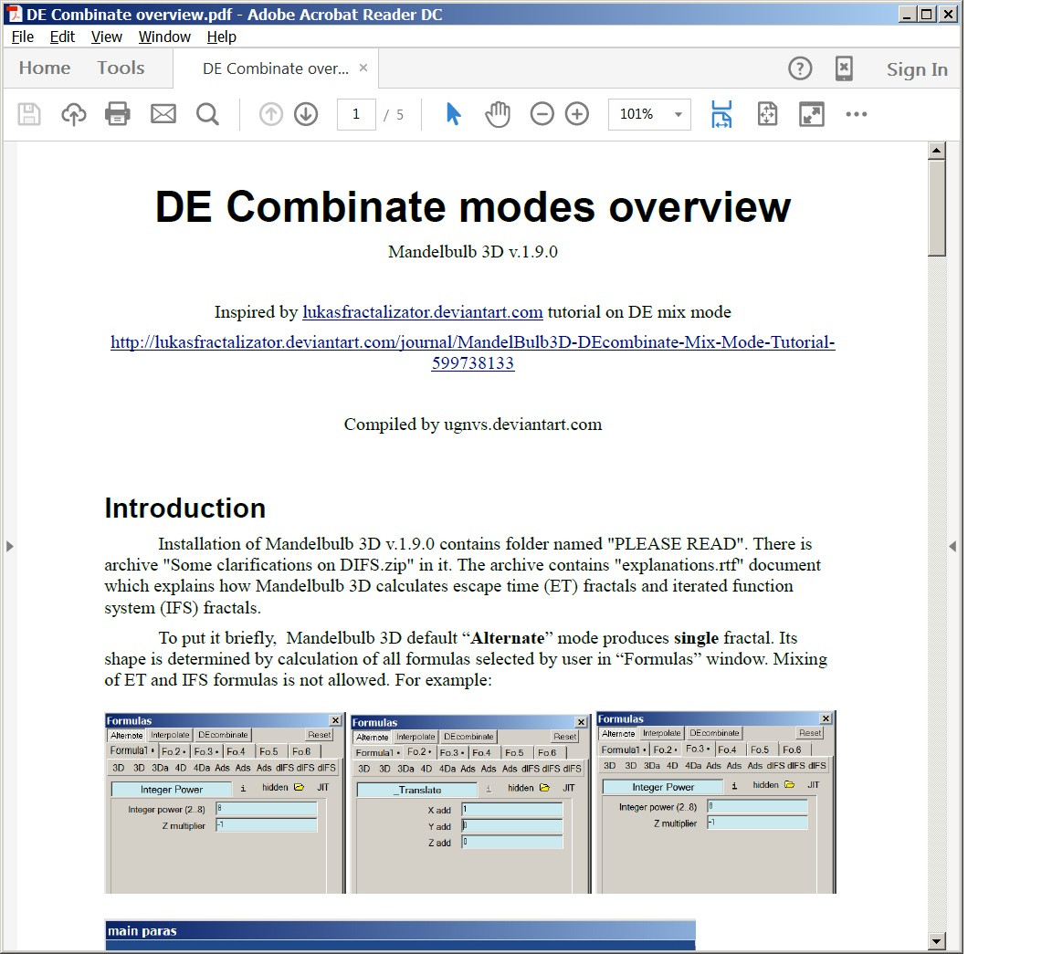Switch to the Tools tab
The height and width of the screenshot is (954, 1052).
tap(121, 68)
